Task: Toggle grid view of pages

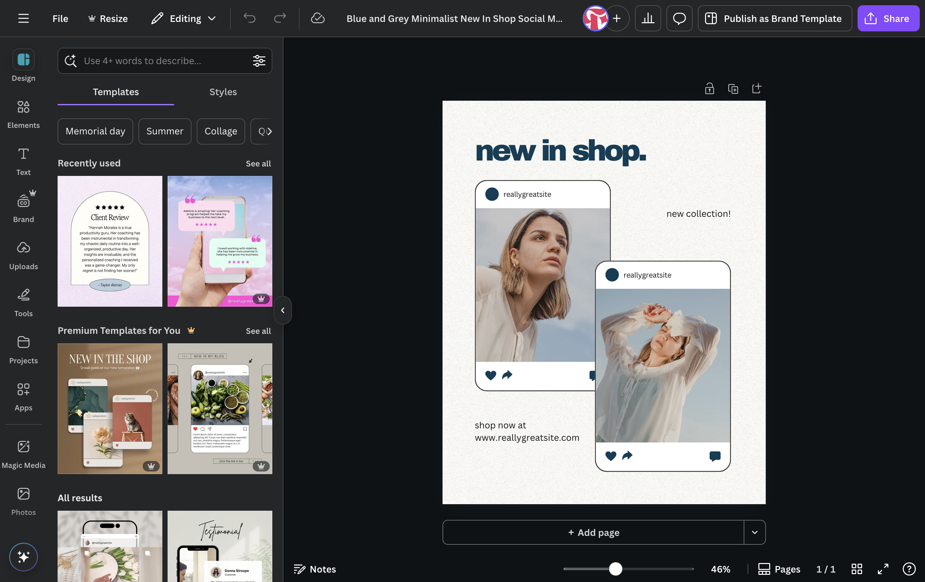Action: [x=857, y=569]
